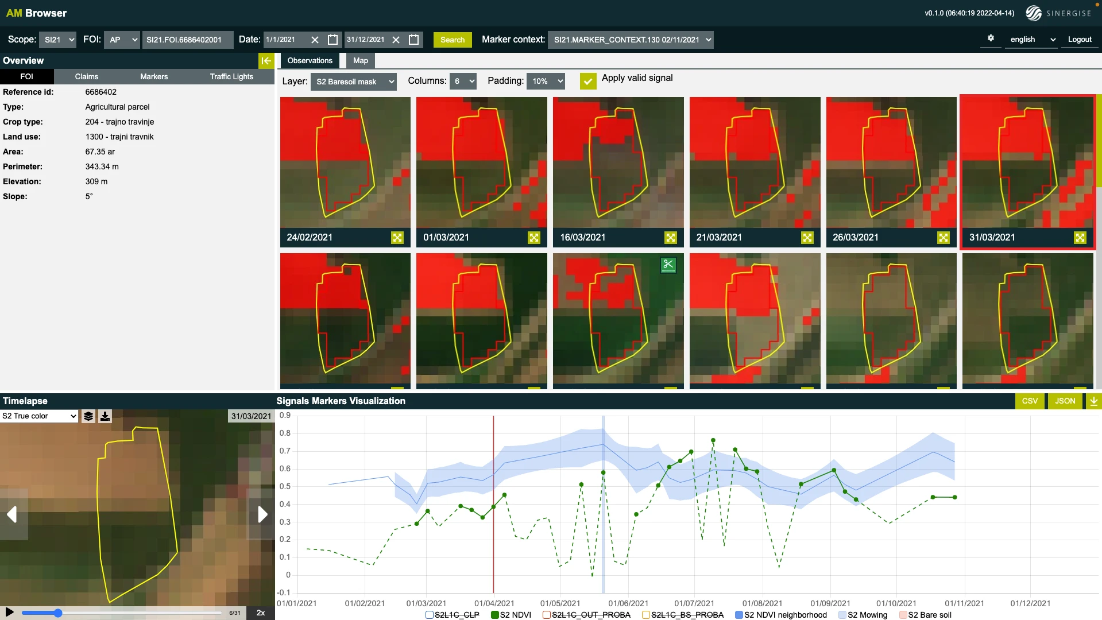Download the signals chart

[1093, 401]
